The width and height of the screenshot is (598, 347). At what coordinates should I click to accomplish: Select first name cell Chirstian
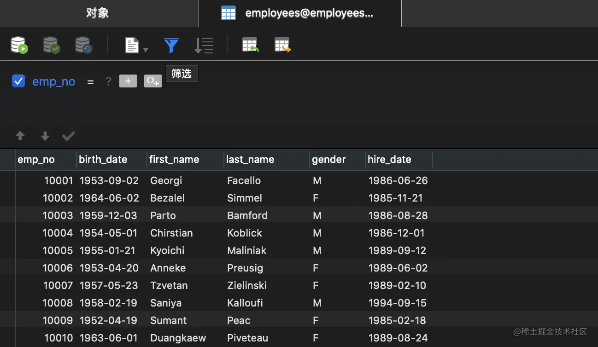[x=171, y=233]
